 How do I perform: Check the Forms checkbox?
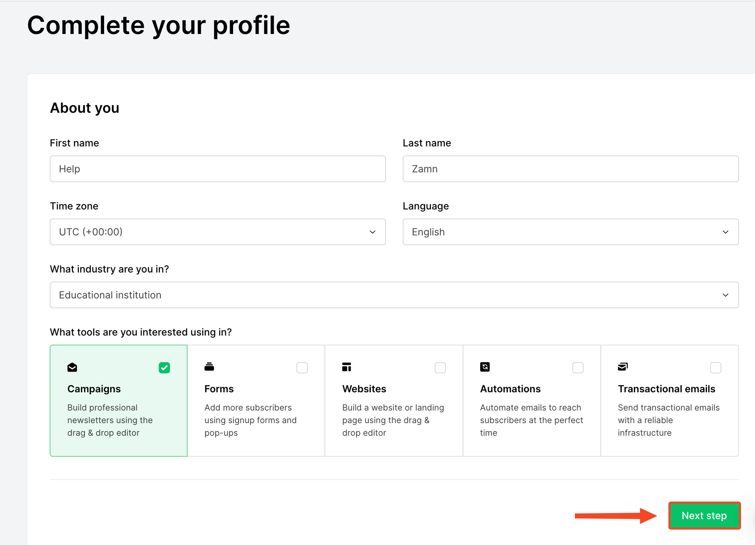[x=302, y=368]
